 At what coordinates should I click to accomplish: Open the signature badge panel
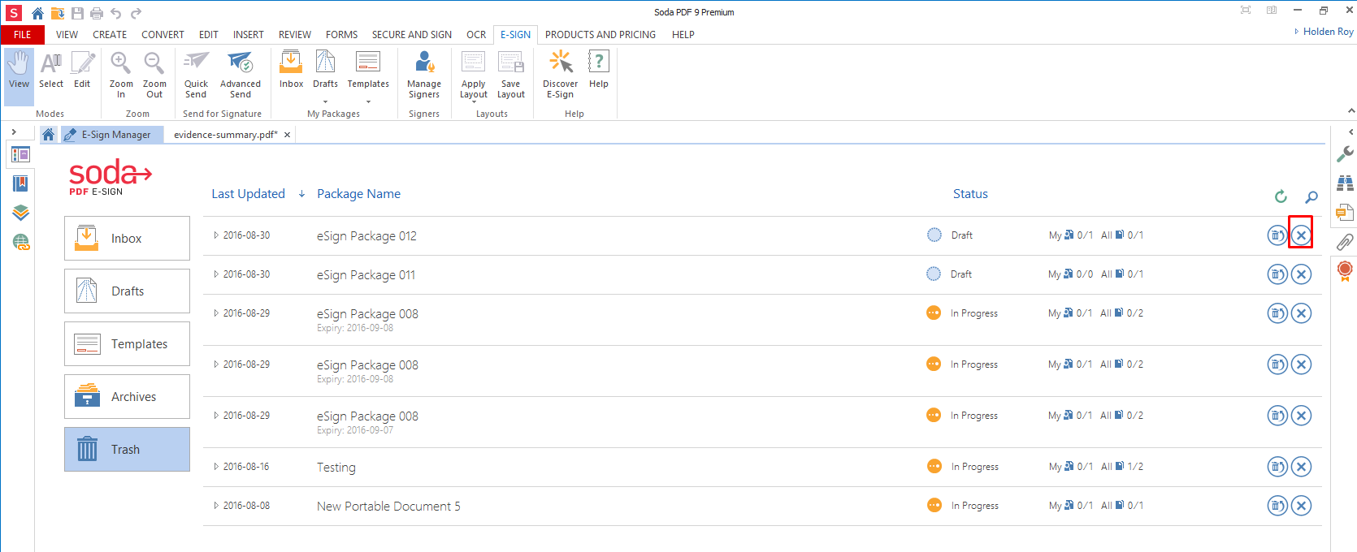(1345, 271)
